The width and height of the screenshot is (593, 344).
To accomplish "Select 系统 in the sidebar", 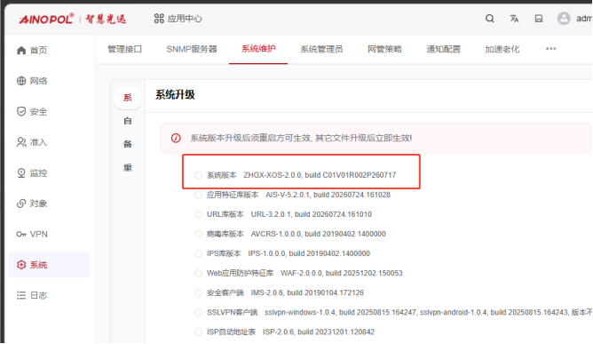I will click(49, 265).
